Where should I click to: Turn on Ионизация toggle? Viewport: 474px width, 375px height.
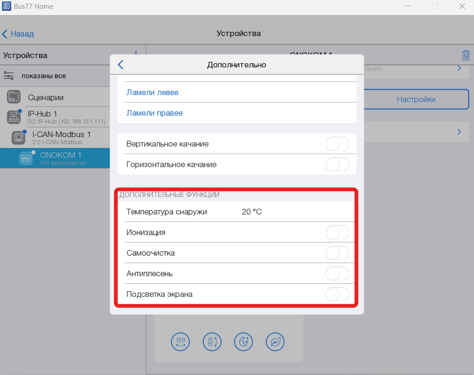pos(337,233)
